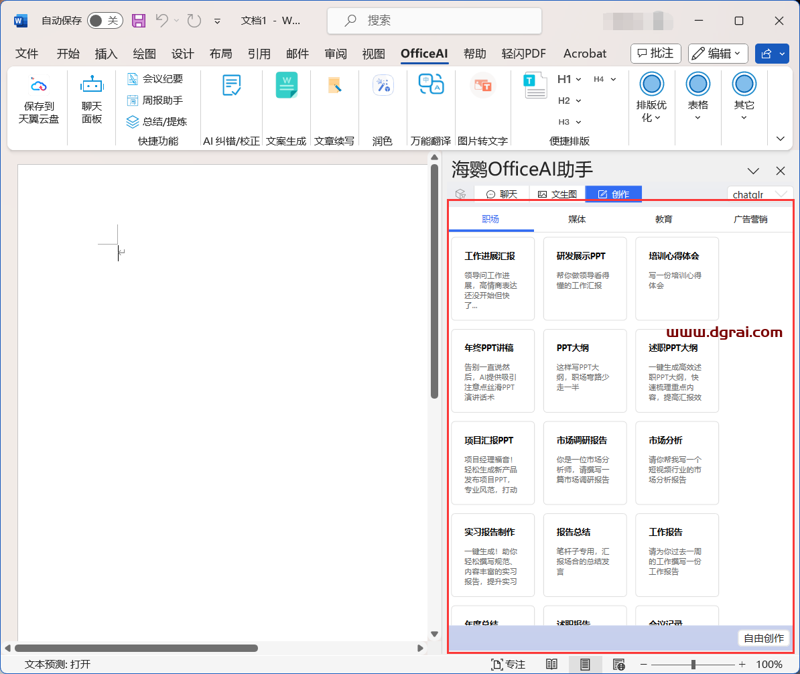Click the 润色 polish icon
The height and width of the screenshot is (674, 800).
pyautogui.click(x=383, y=85)
